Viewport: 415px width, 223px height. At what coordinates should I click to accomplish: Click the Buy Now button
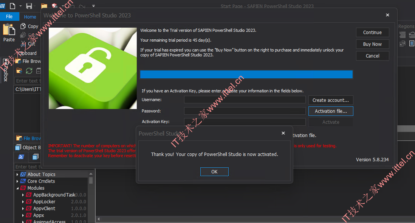[372, 44]
